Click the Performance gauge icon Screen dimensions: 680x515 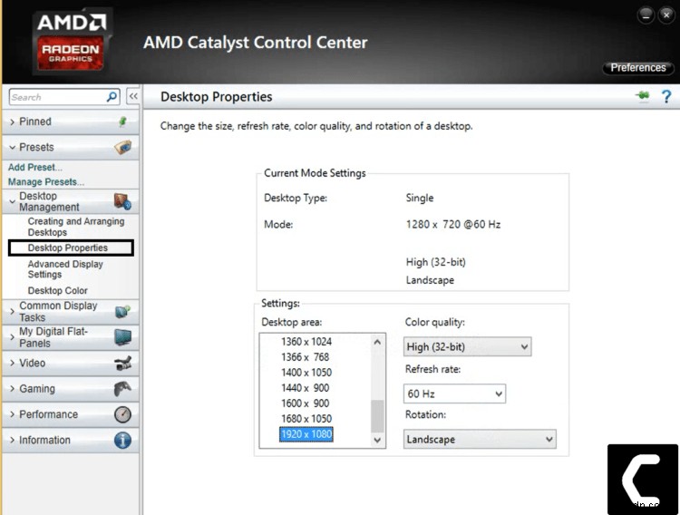tap(122, 414)
